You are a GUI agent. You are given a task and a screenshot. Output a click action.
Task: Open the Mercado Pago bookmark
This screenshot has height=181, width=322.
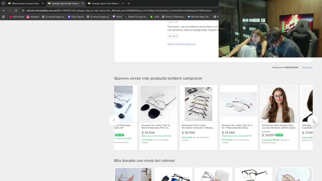[x=199, y=17]
